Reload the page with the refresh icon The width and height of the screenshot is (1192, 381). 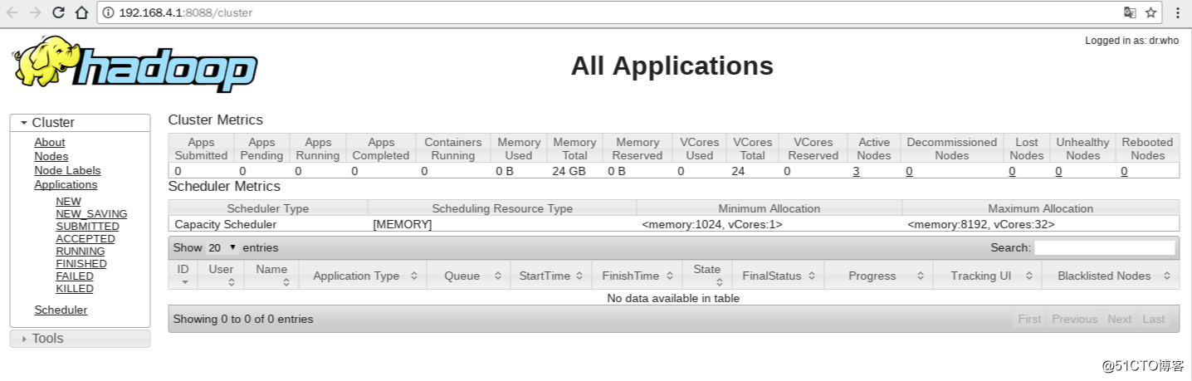pyautogui.click(x=59, y=12)
